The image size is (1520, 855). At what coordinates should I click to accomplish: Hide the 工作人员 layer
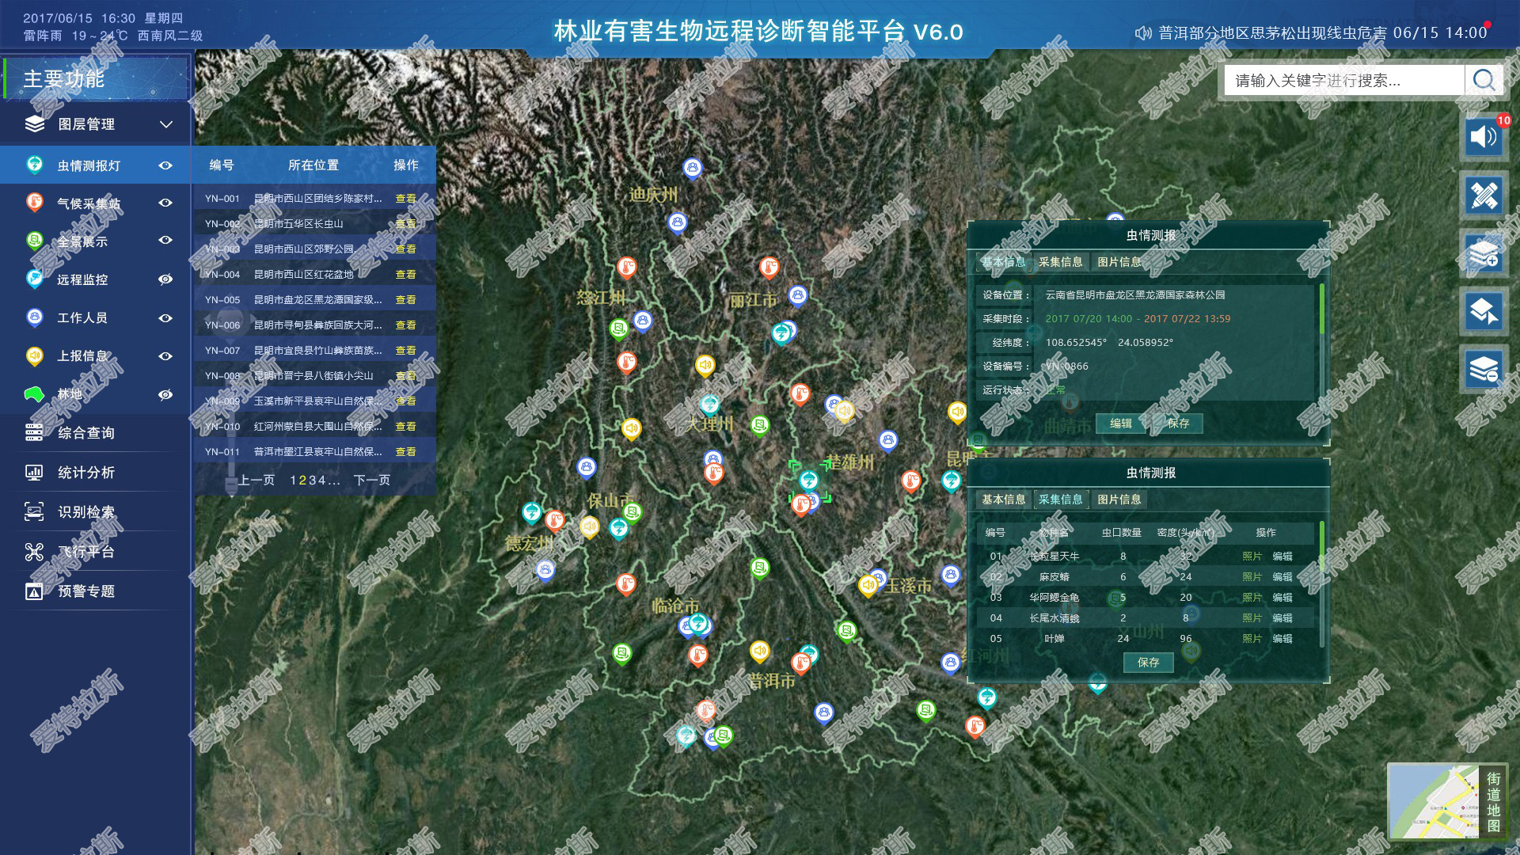[165, 317]
